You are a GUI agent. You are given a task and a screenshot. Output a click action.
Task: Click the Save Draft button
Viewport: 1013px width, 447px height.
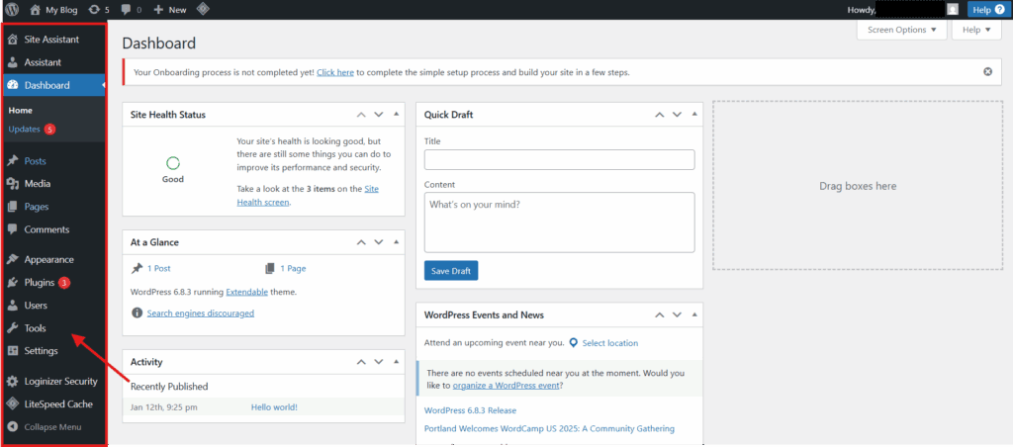(450, 271)
